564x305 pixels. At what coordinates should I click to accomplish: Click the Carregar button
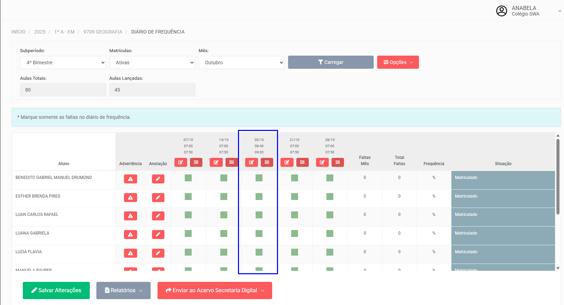(331, 62)
